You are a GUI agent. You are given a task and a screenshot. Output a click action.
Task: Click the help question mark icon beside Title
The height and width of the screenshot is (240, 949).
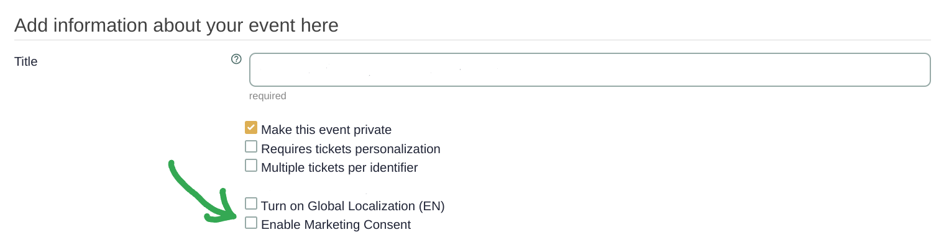[x=236, y=59]
